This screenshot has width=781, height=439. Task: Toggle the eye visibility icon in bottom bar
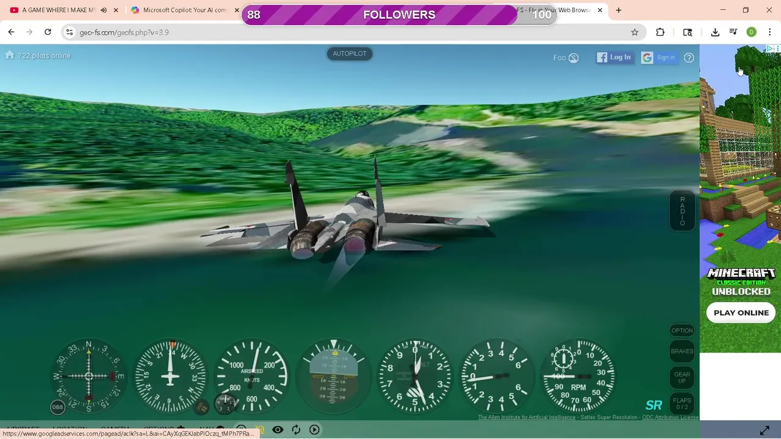tap(278, 430)
